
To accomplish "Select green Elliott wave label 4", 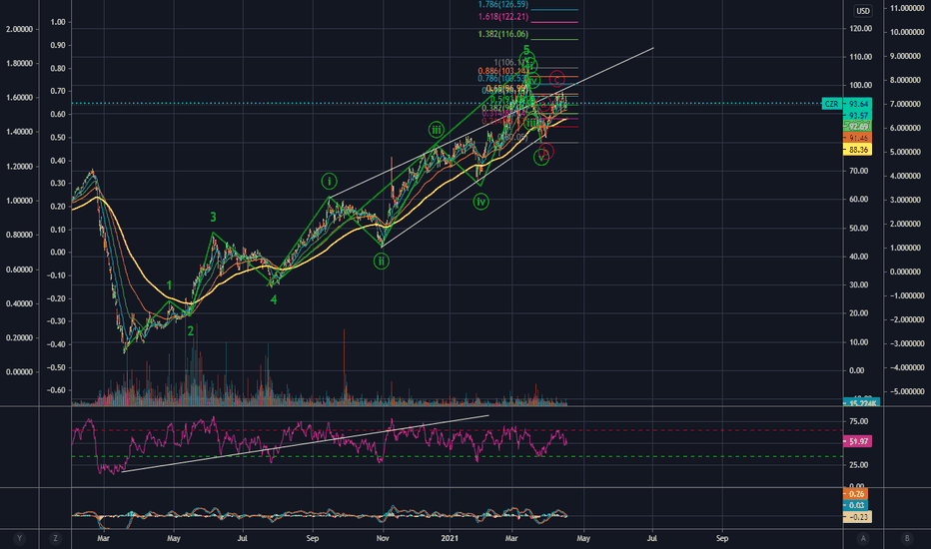I will [x=274, y=299].
